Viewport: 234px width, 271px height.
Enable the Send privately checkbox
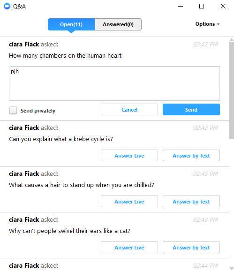(x=13, y=110)
